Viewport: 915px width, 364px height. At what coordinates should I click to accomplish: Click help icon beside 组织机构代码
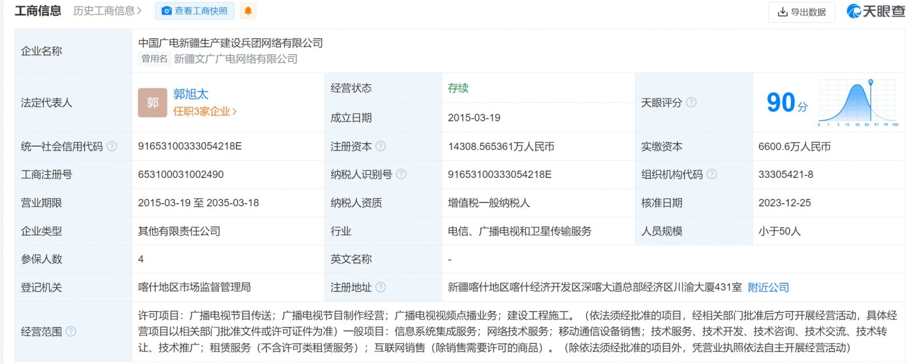(x=712, y=174)
